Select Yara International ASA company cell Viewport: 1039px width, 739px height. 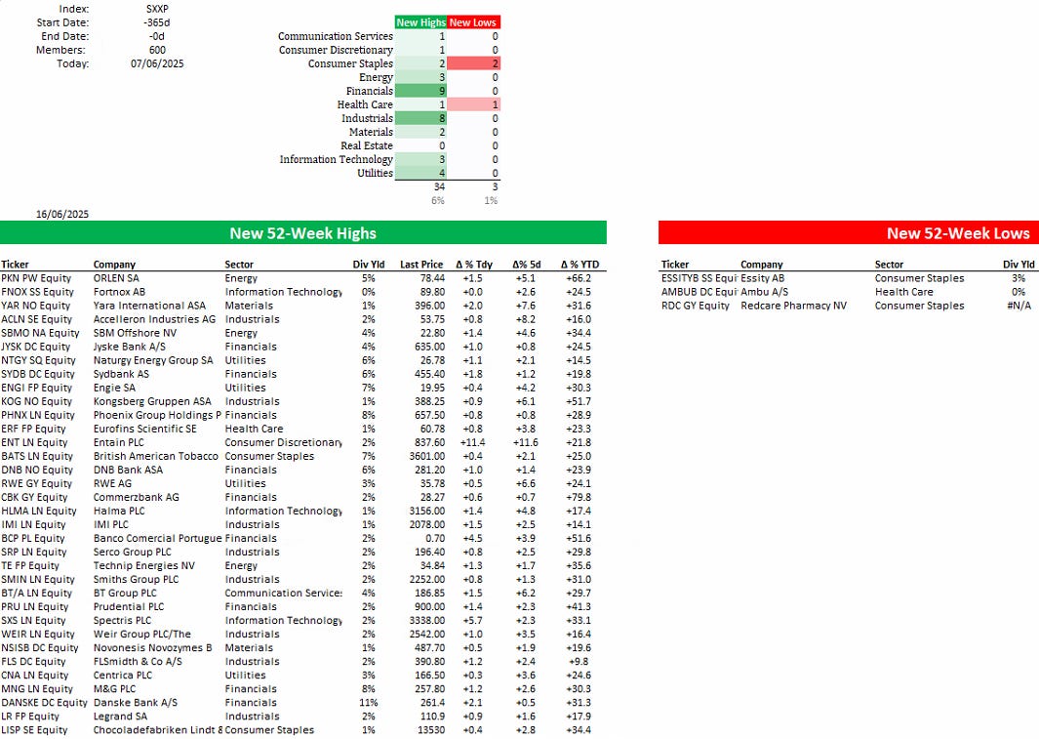[149, 306]
